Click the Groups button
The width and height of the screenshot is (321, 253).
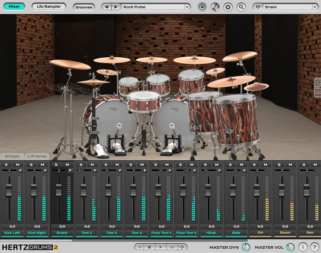[x=12, y=156]
